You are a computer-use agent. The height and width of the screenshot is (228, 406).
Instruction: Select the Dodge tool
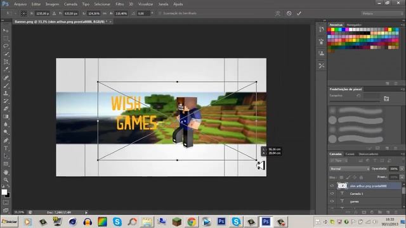[6, 132]
